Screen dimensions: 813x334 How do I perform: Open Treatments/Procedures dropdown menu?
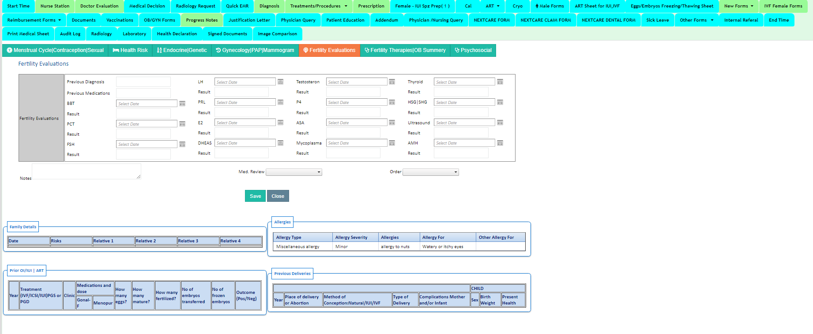319,6
